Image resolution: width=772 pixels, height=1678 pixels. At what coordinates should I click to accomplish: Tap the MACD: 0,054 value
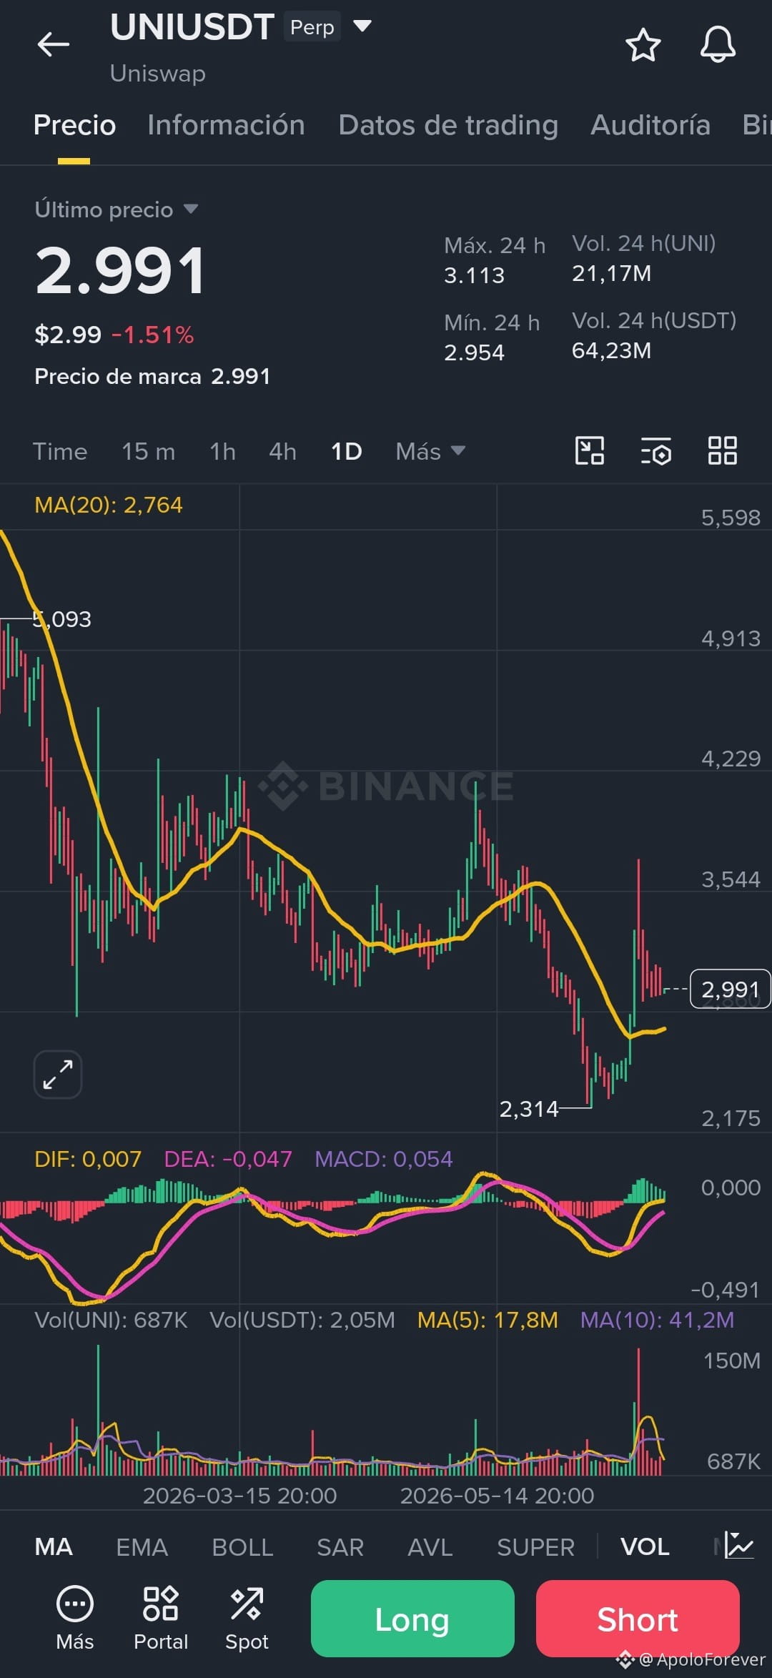pos(384,1159)
